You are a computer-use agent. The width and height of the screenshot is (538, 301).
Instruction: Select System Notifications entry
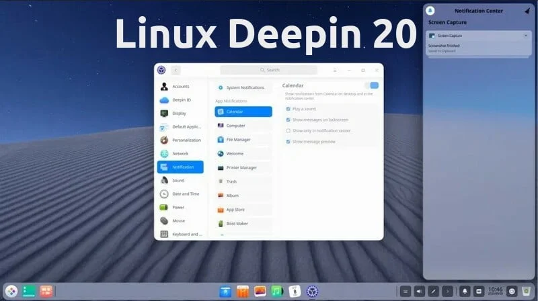[243, 87]
